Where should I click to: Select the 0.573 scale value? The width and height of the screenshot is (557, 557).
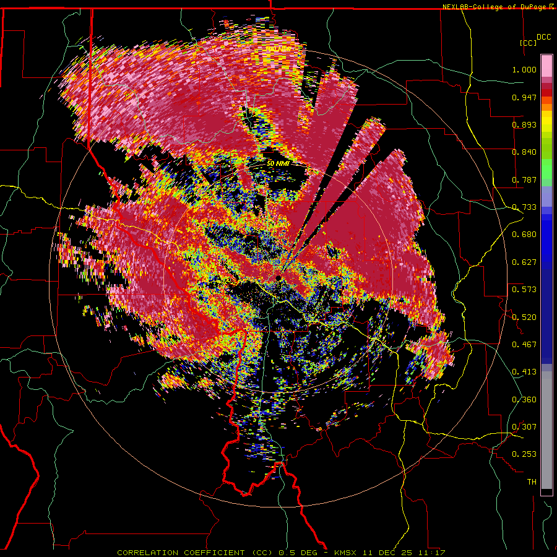point(524,290)
